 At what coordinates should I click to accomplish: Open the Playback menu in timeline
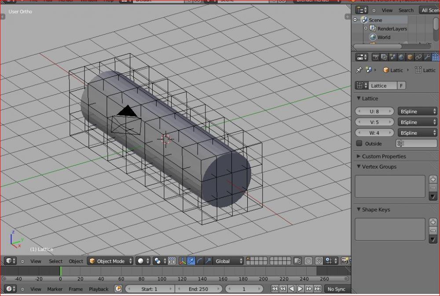point(99,289)
